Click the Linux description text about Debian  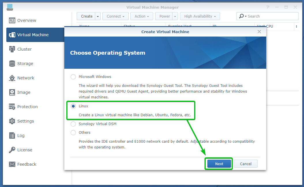[x=135, y=115]
